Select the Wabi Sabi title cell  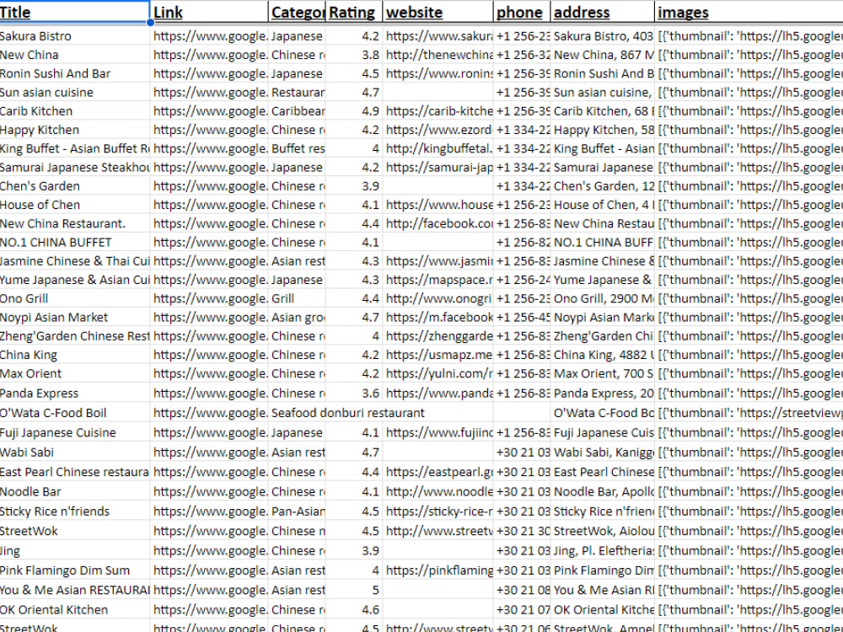click(x=74, y=453)
